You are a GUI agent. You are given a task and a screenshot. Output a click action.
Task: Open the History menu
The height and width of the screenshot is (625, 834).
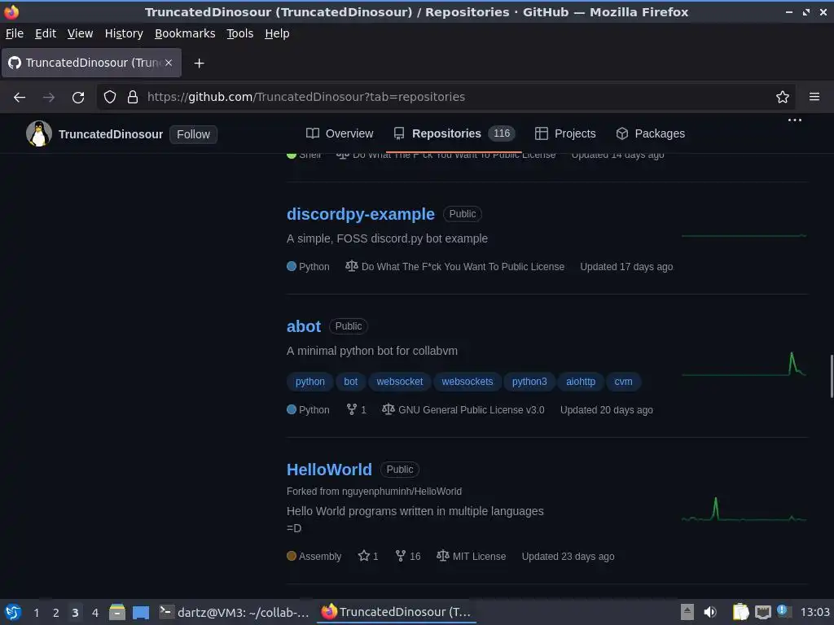tap(124, 33)
